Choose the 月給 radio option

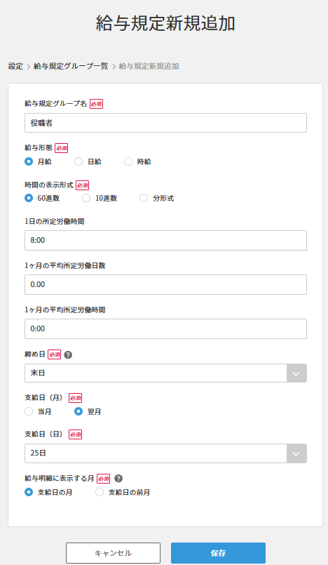coord(29,162)
